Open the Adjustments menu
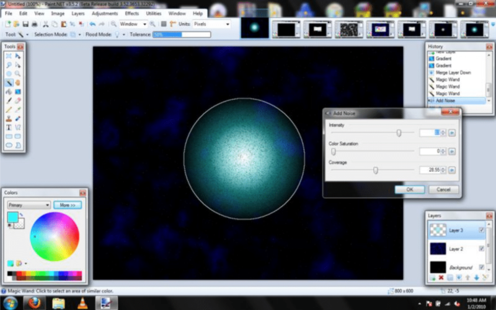 pyautogui.click(x=105, y=14)
